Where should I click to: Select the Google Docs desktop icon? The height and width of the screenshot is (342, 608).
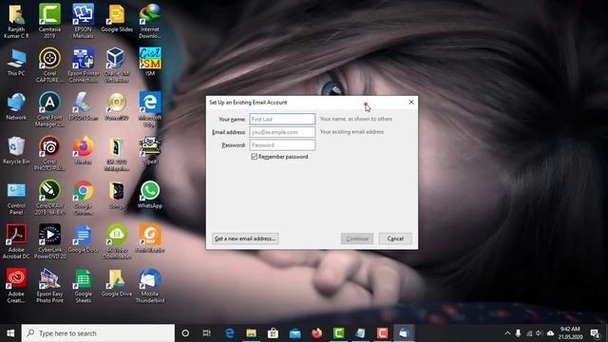coord(83,238)
